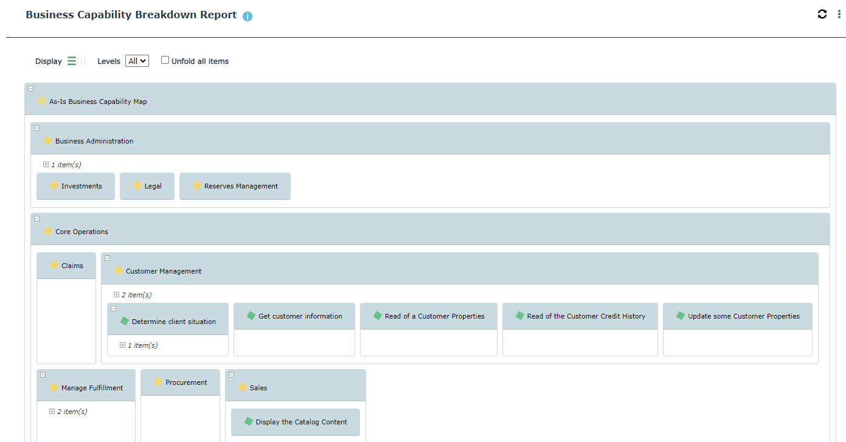Open the Legal capability box
Viewport: 846px width, 442px height.
[x=153, y=186]
